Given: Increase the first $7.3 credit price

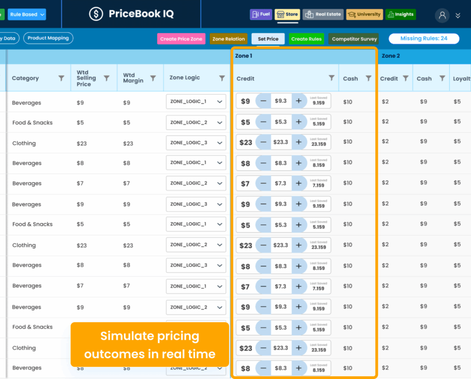Looking at the screenshot, I should pos(299,184).
